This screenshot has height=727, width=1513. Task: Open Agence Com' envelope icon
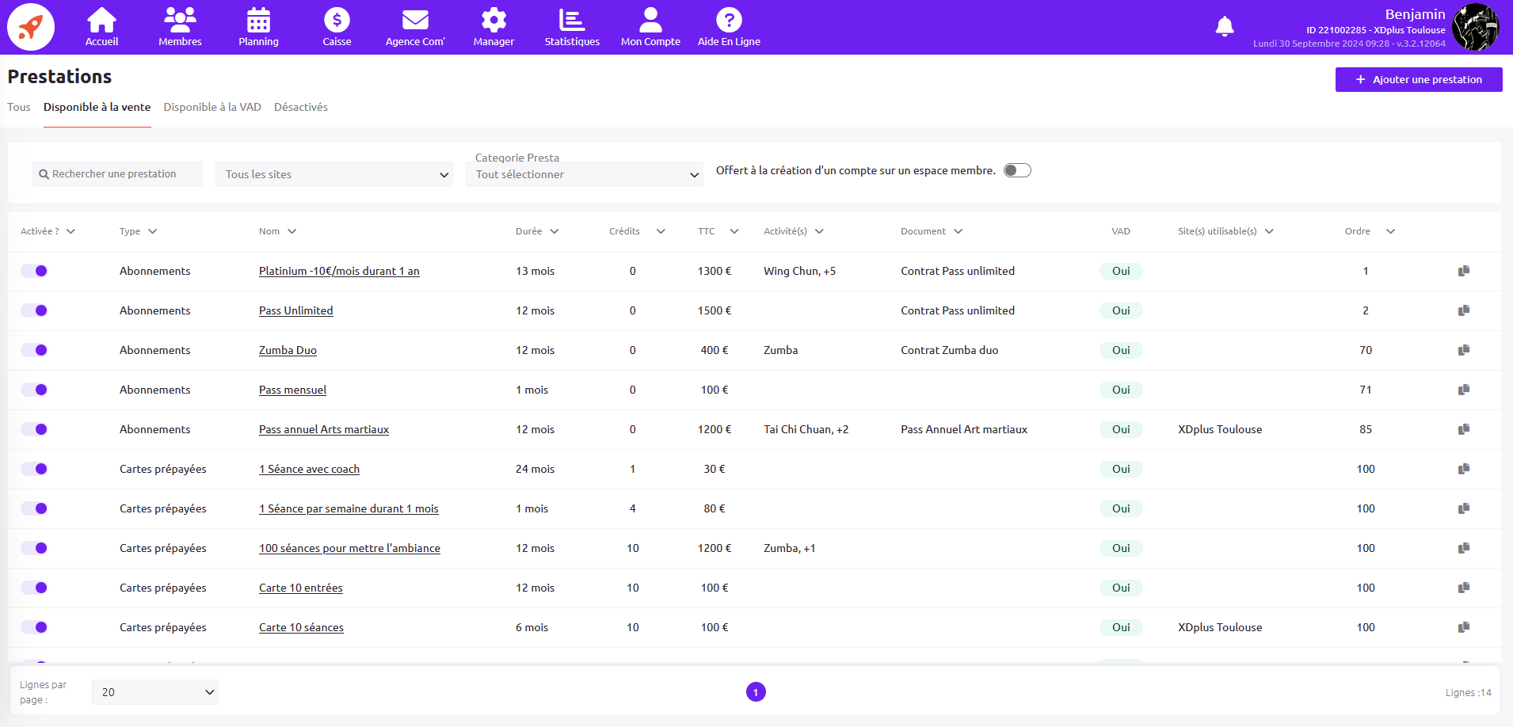click(x=415, y=21)
